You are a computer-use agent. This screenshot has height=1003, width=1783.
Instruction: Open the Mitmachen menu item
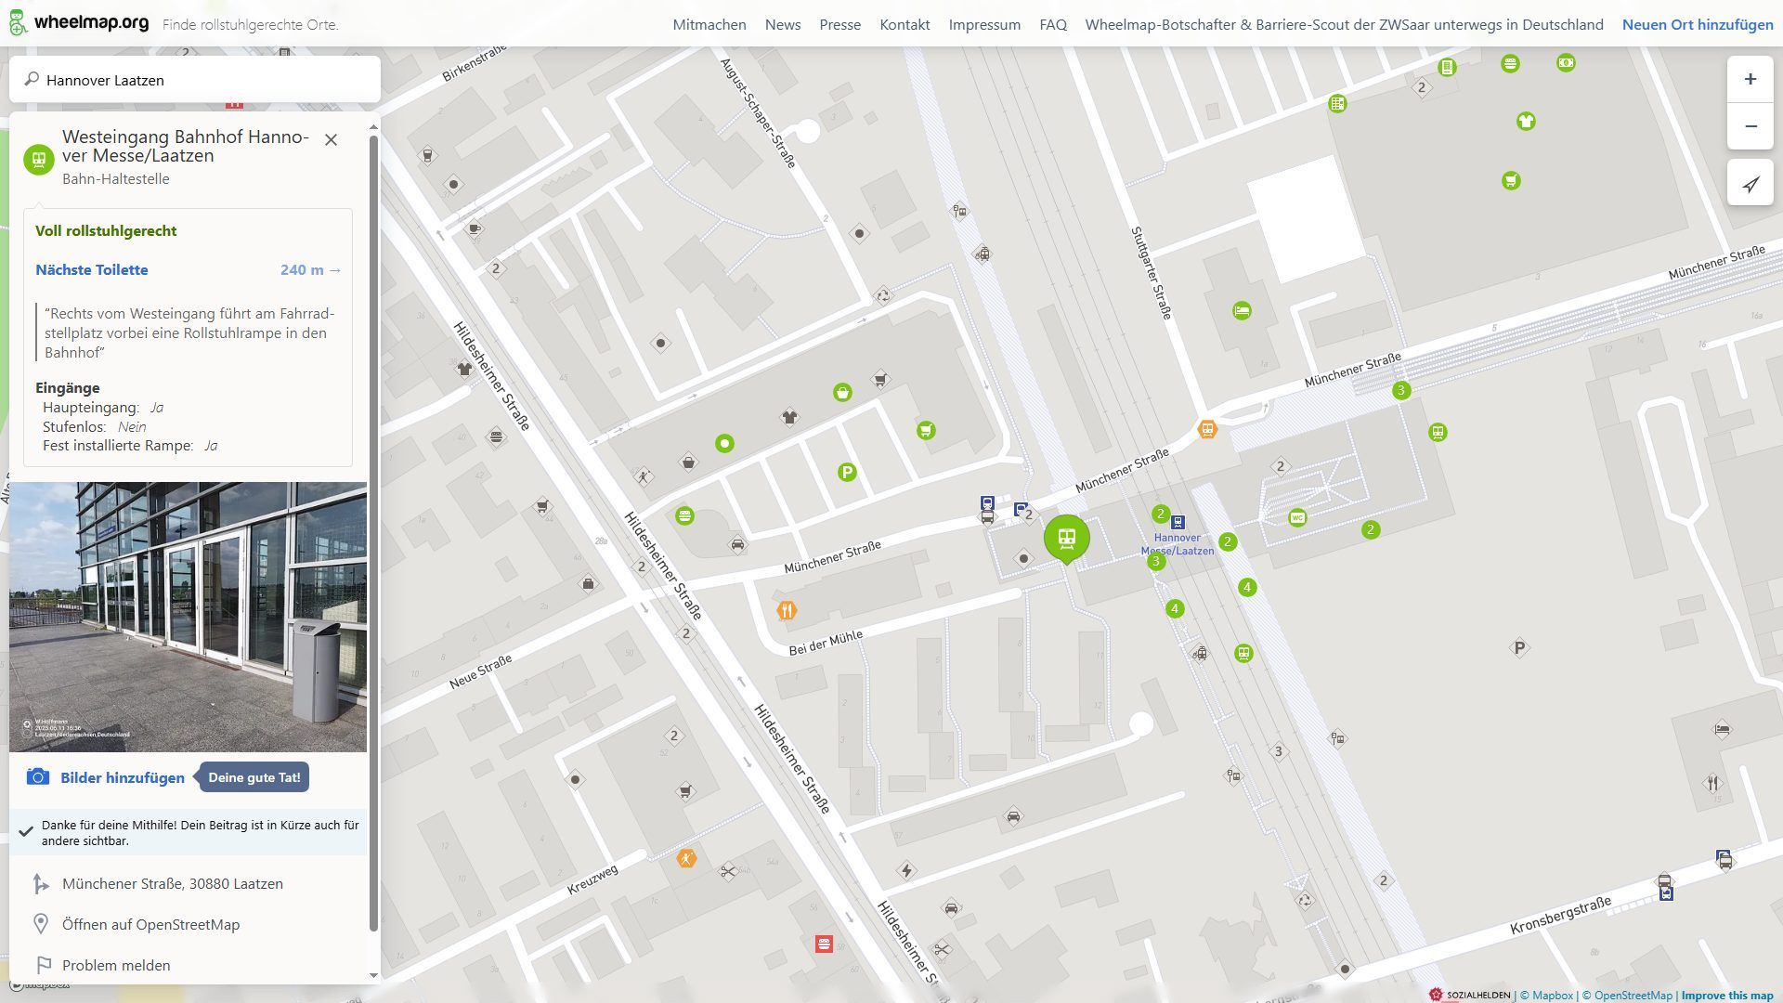(x=709, y=25)
